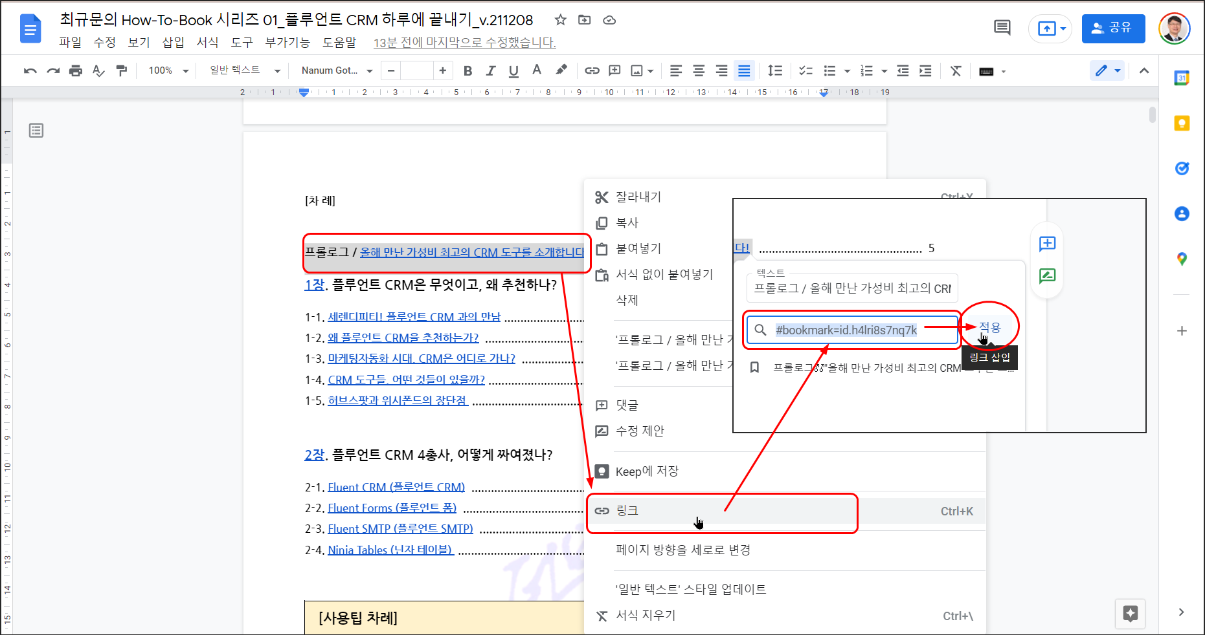Select the paint format roller icon

coord(122,71)
